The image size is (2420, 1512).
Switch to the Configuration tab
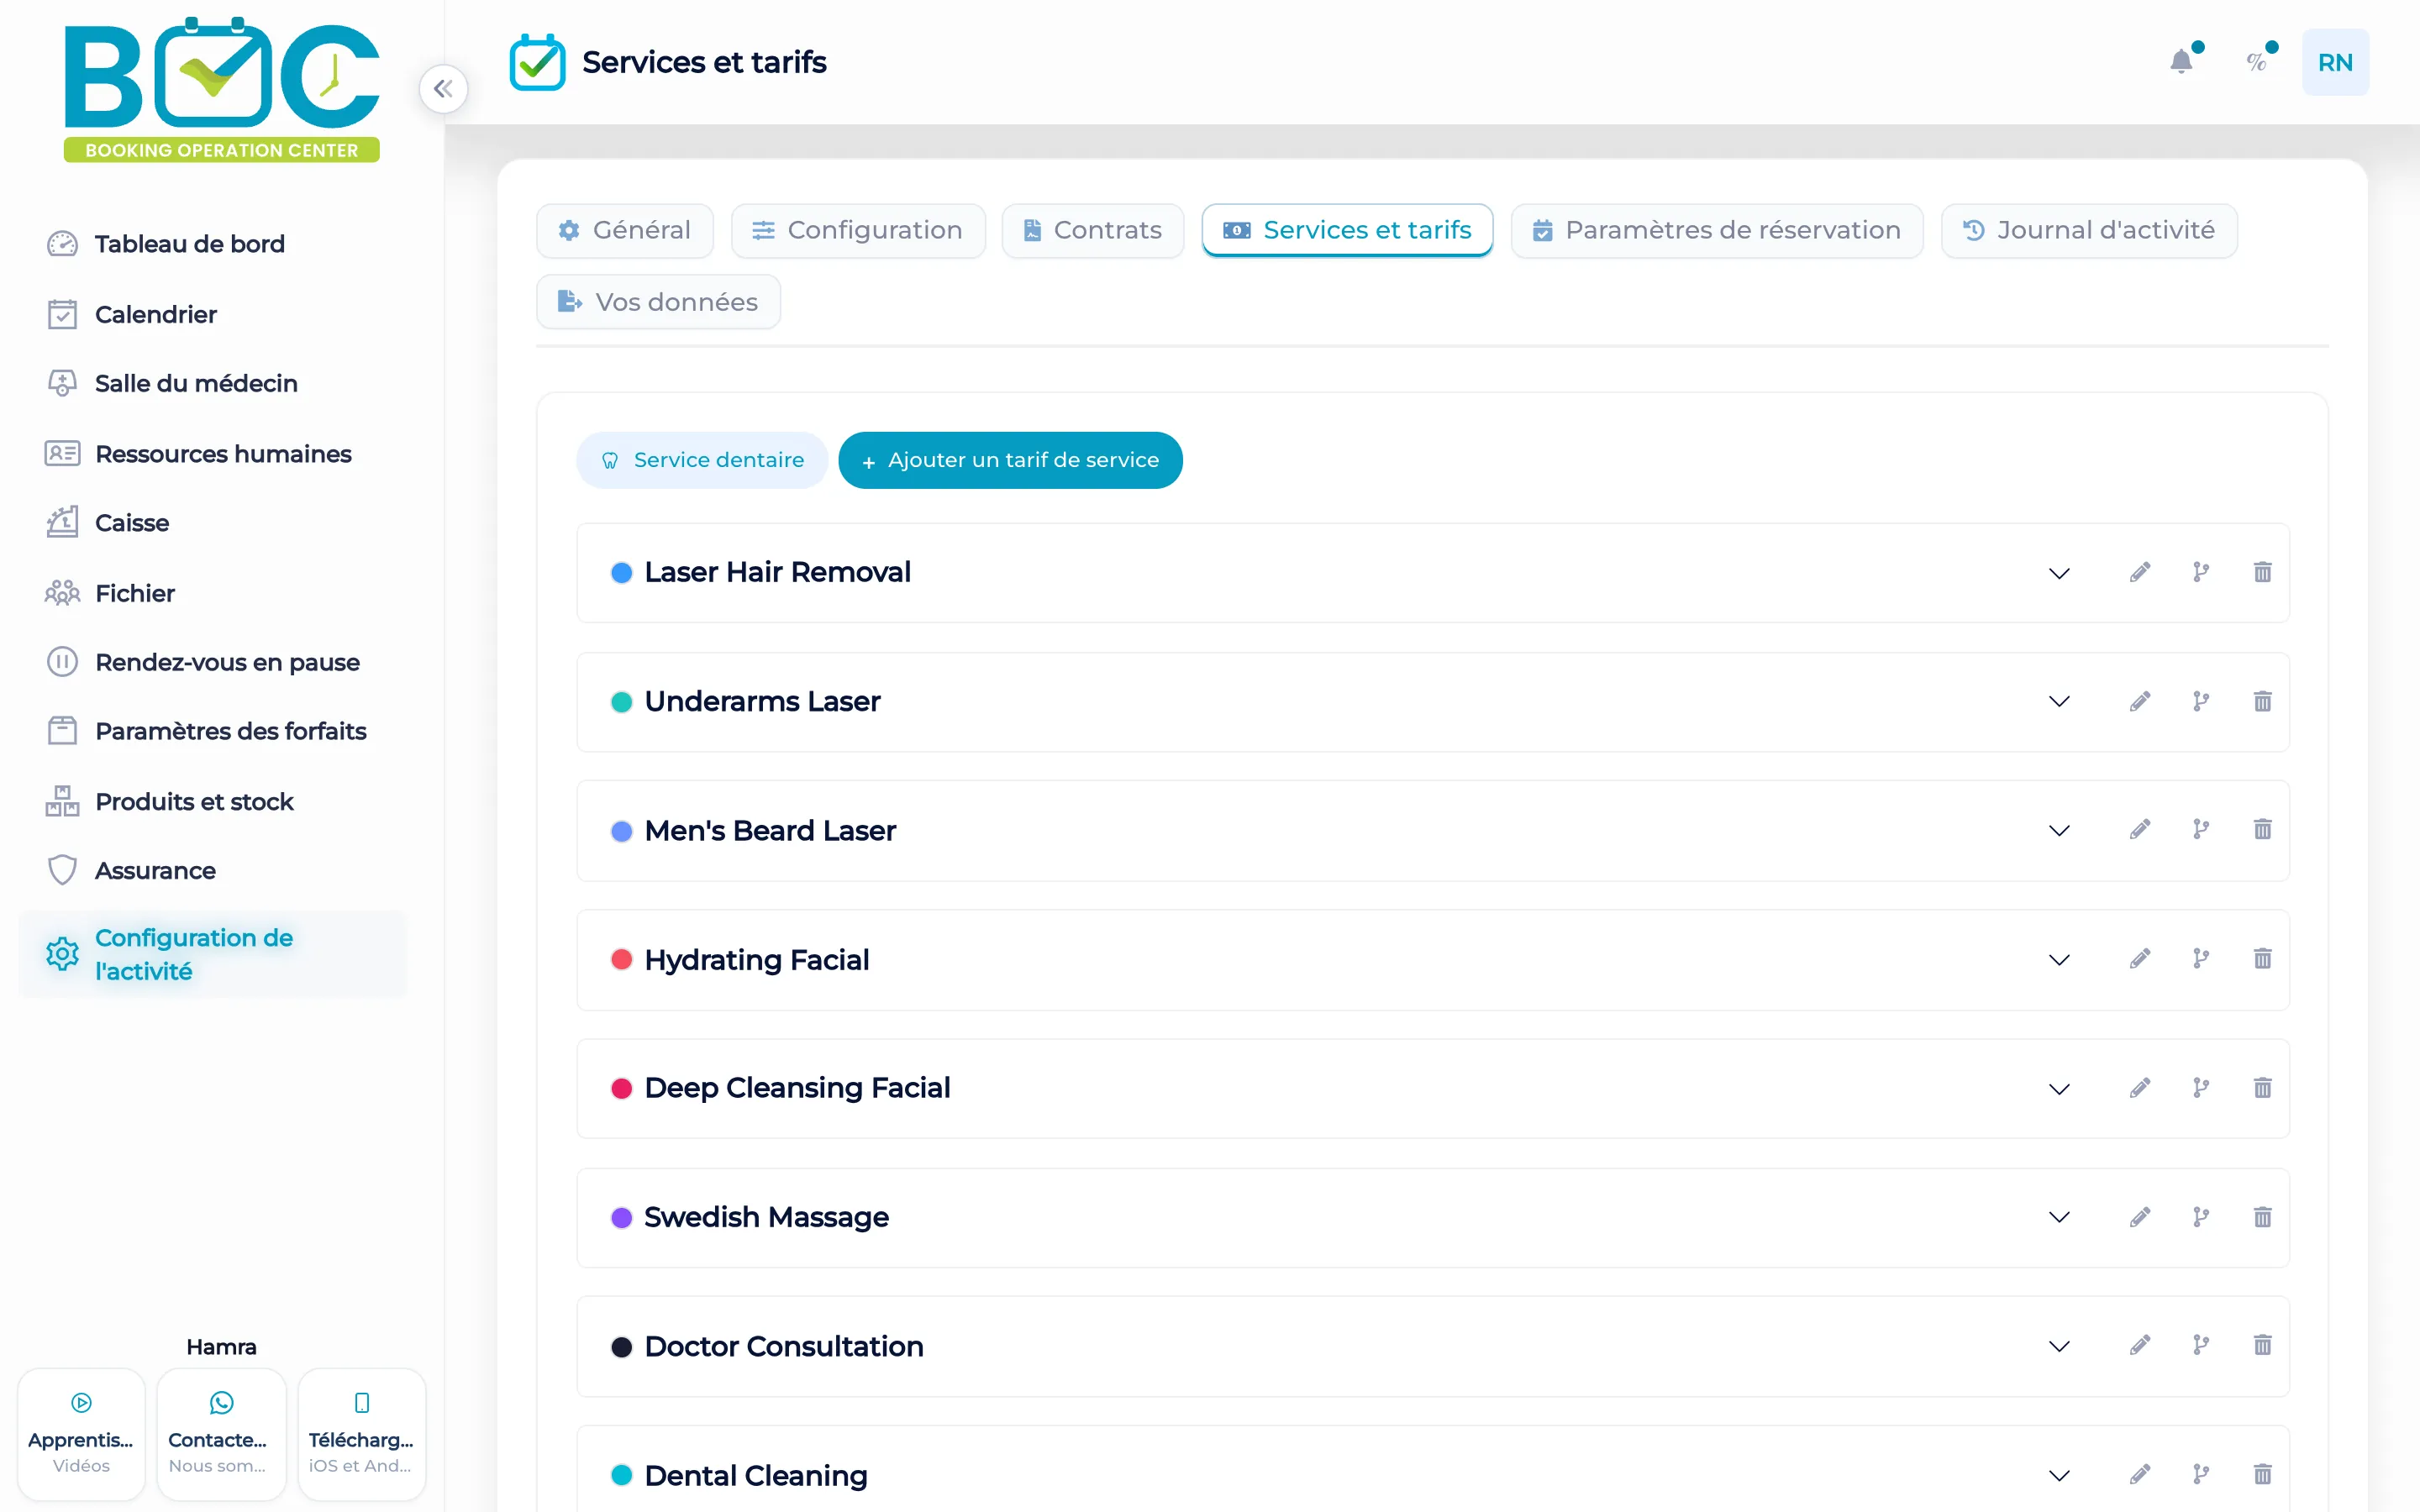pyautogui.click(x=858, y=230)
